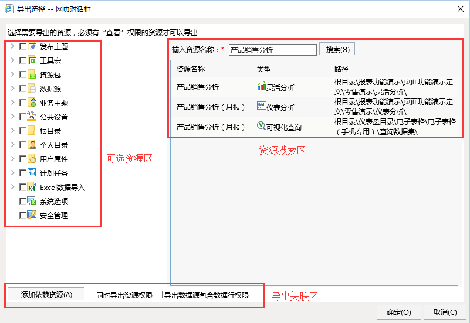
Task: Check the 根目录 checkbox
Action: tap(23, 131)
